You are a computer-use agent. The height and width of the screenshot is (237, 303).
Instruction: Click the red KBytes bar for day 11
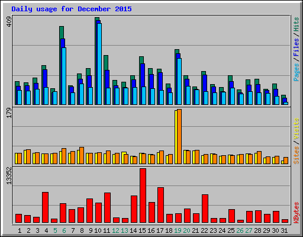pos(107,207)
